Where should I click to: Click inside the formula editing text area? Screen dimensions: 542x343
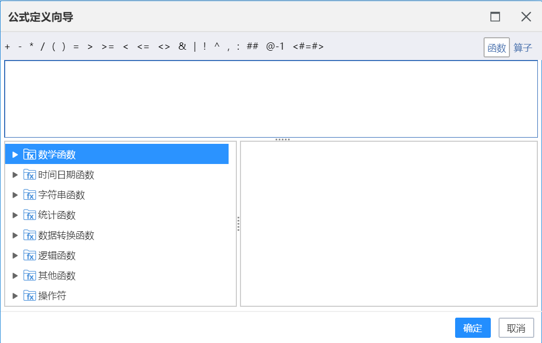tap(271, 99)
